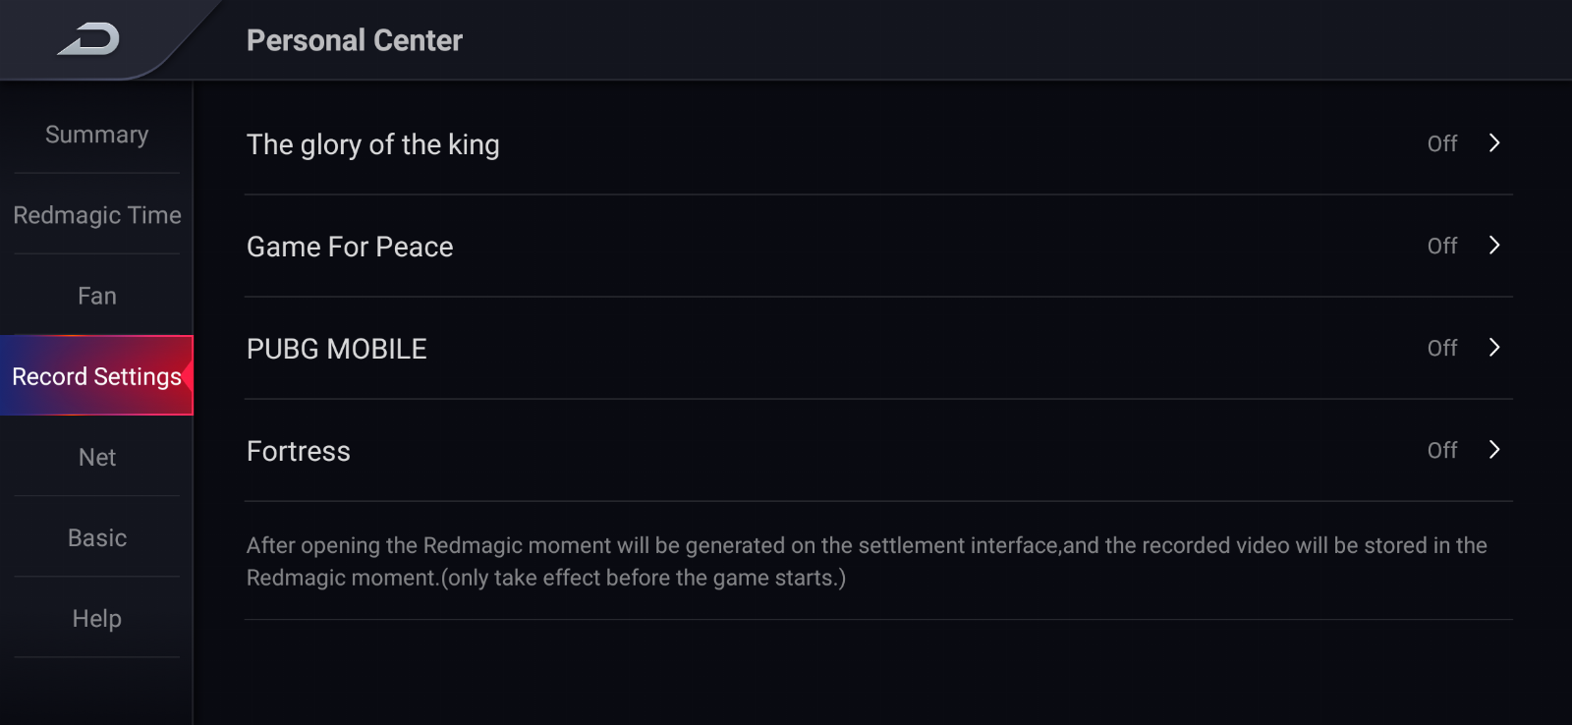1572x725 pixels.
Task: Tap the back arrow logo icon
Action: tap(88, 39)
